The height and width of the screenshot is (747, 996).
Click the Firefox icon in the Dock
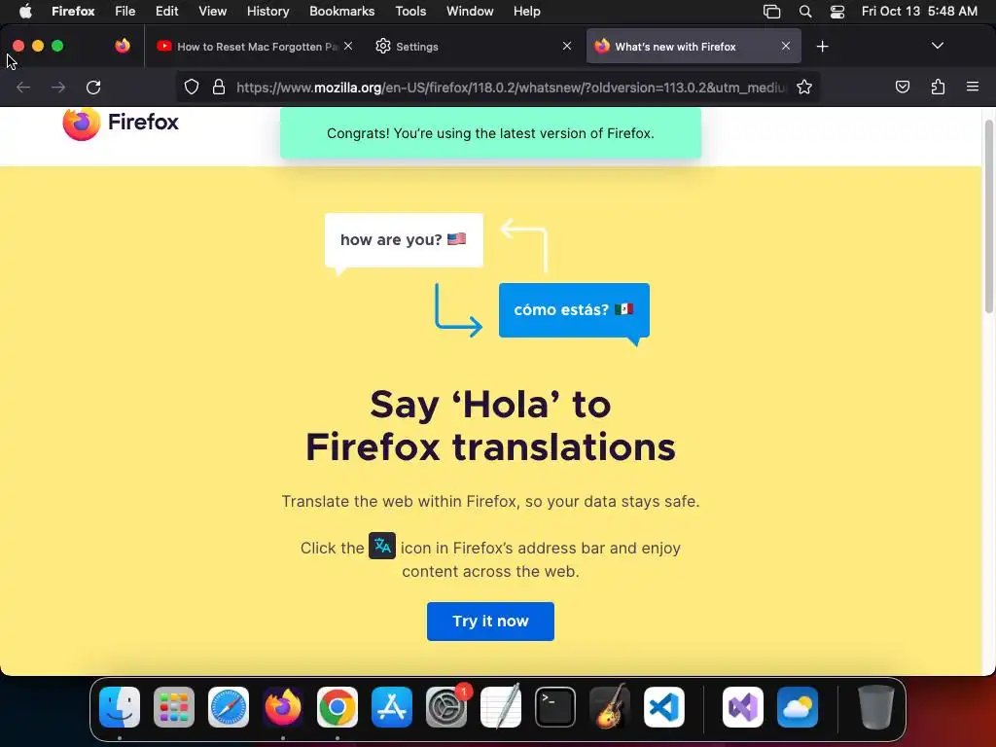pos(283,707)
